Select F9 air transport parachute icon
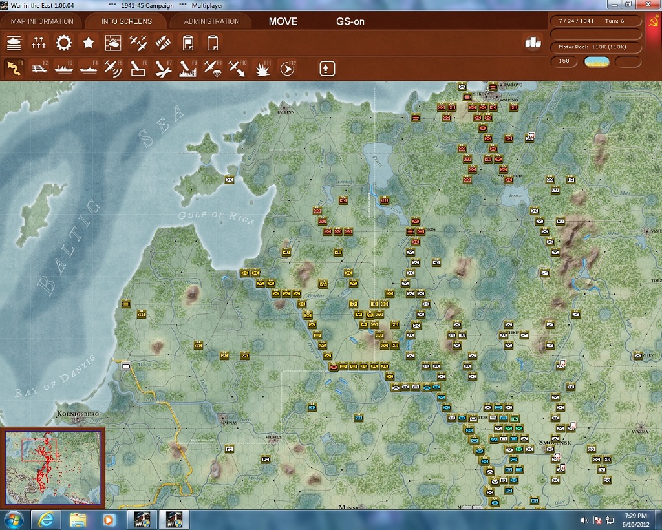Viewport: 662px width, 530px height. point(213,69)
